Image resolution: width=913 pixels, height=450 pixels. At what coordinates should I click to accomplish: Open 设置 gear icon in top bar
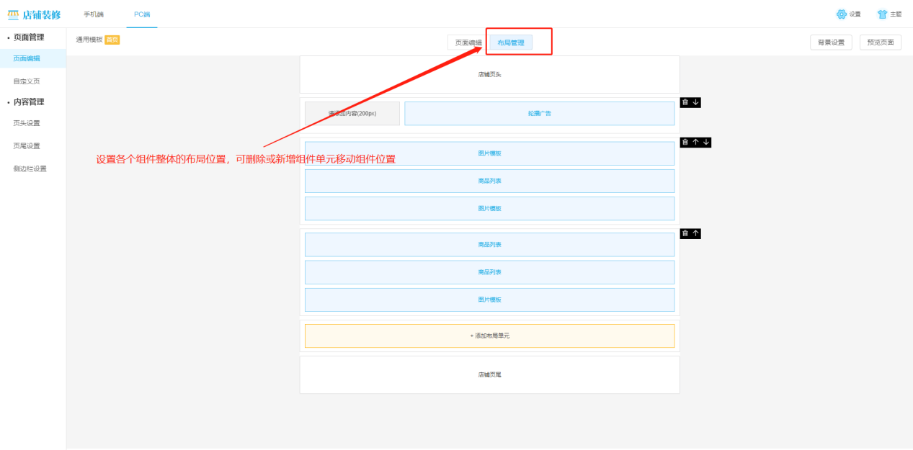[841, 14]
